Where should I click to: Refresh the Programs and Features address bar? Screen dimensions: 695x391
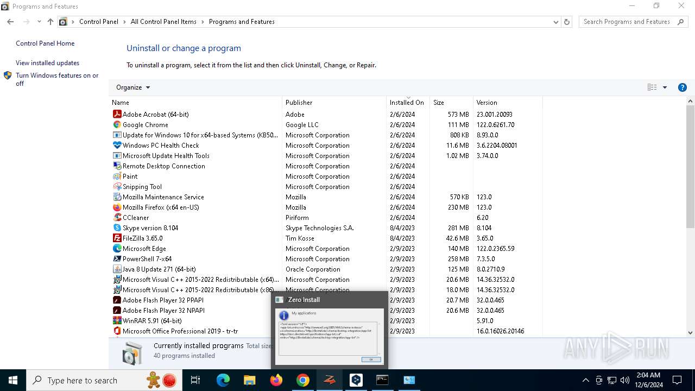[567, 22]
